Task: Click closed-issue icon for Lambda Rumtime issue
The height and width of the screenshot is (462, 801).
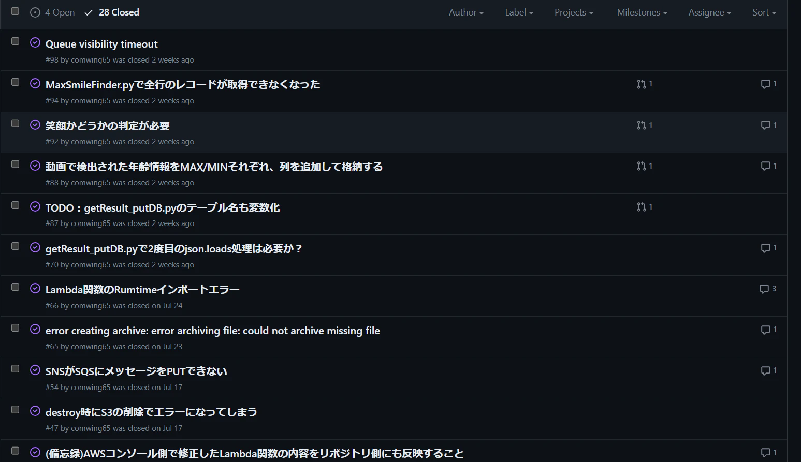Action: tap(35, 288)
